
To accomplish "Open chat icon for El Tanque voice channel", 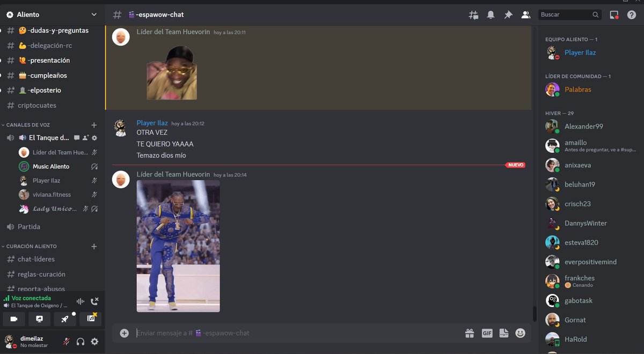I will [x=77, y=138].
